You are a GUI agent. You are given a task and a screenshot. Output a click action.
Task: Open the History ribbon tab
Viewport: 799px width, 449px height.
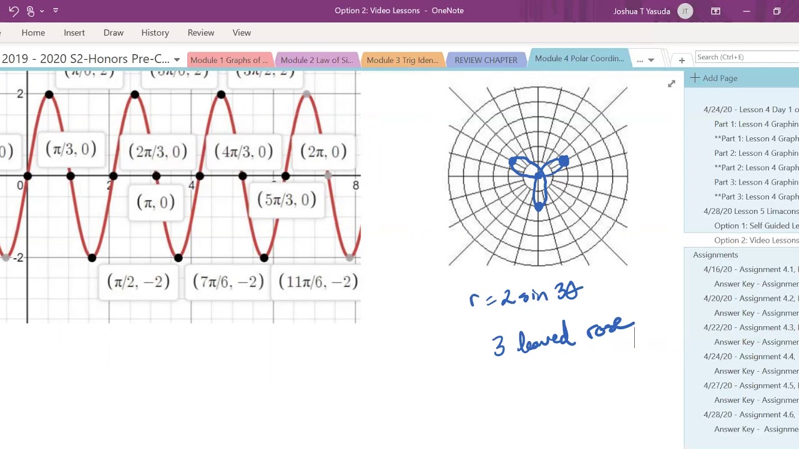point(155,32)
